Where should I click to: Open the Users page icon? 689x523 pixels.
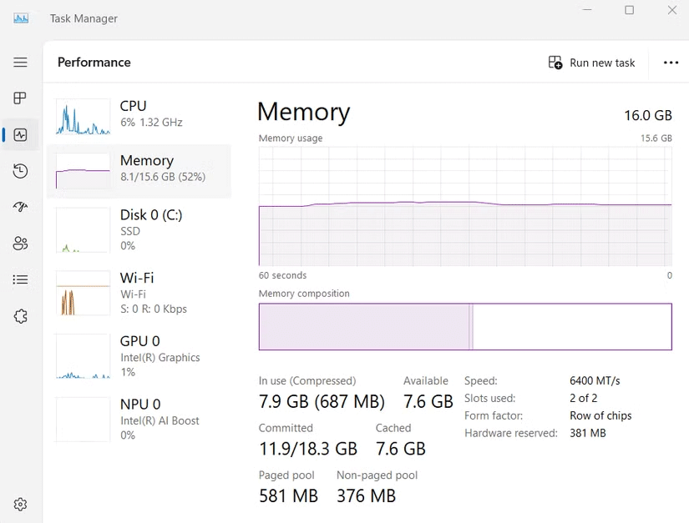click(21, 244)
